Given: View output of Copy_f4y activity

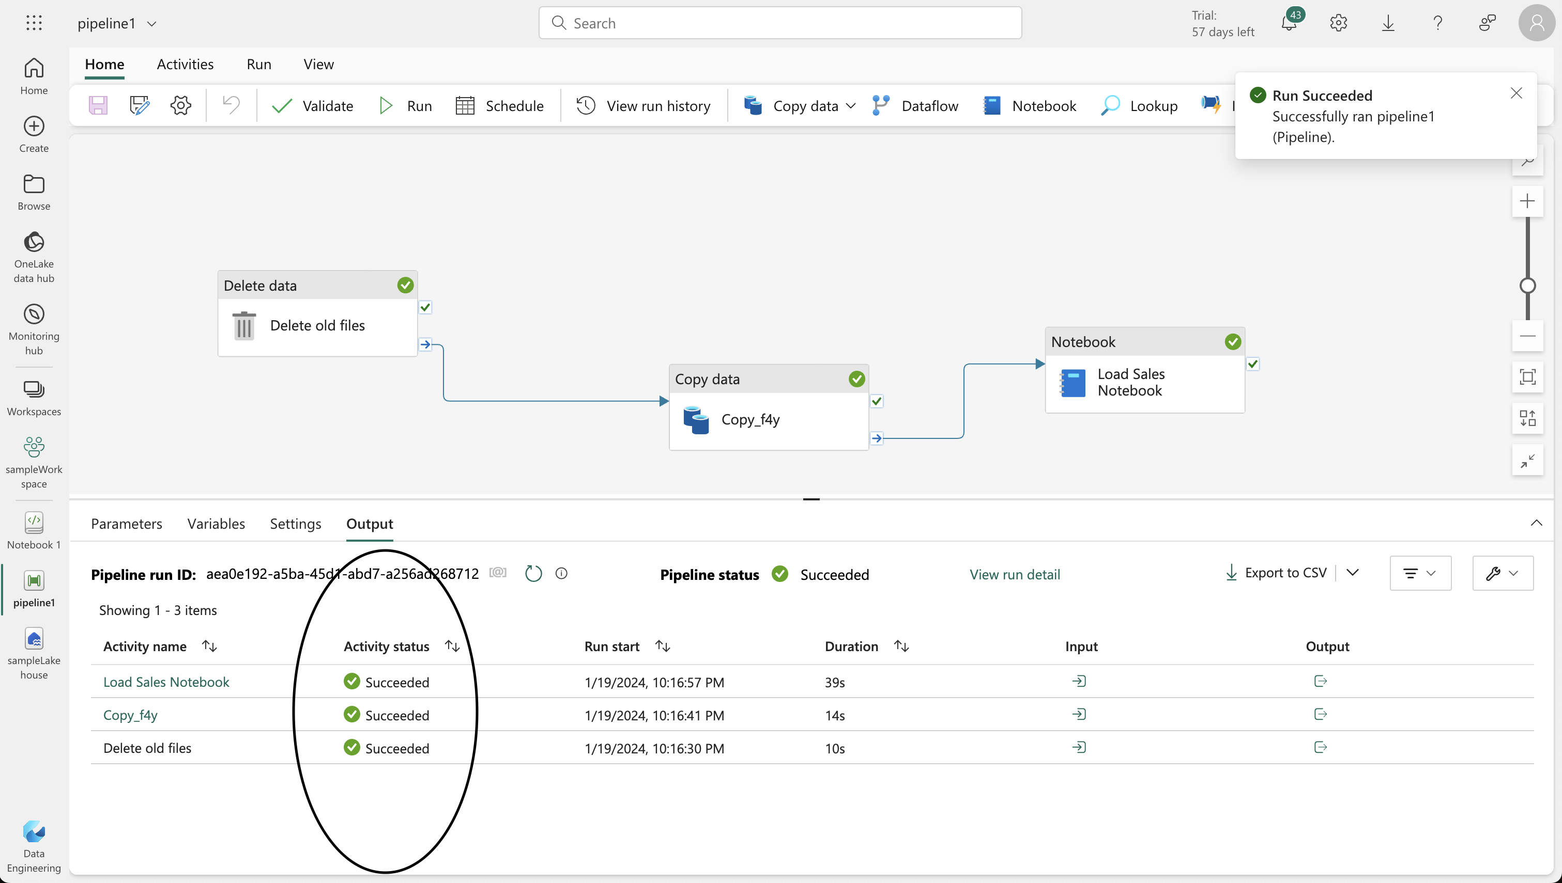Looking at the screenshot, I should (1321, 715).
